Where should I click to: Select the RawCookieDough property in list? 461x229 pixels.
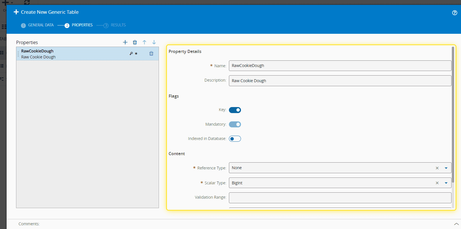point(72,54)
